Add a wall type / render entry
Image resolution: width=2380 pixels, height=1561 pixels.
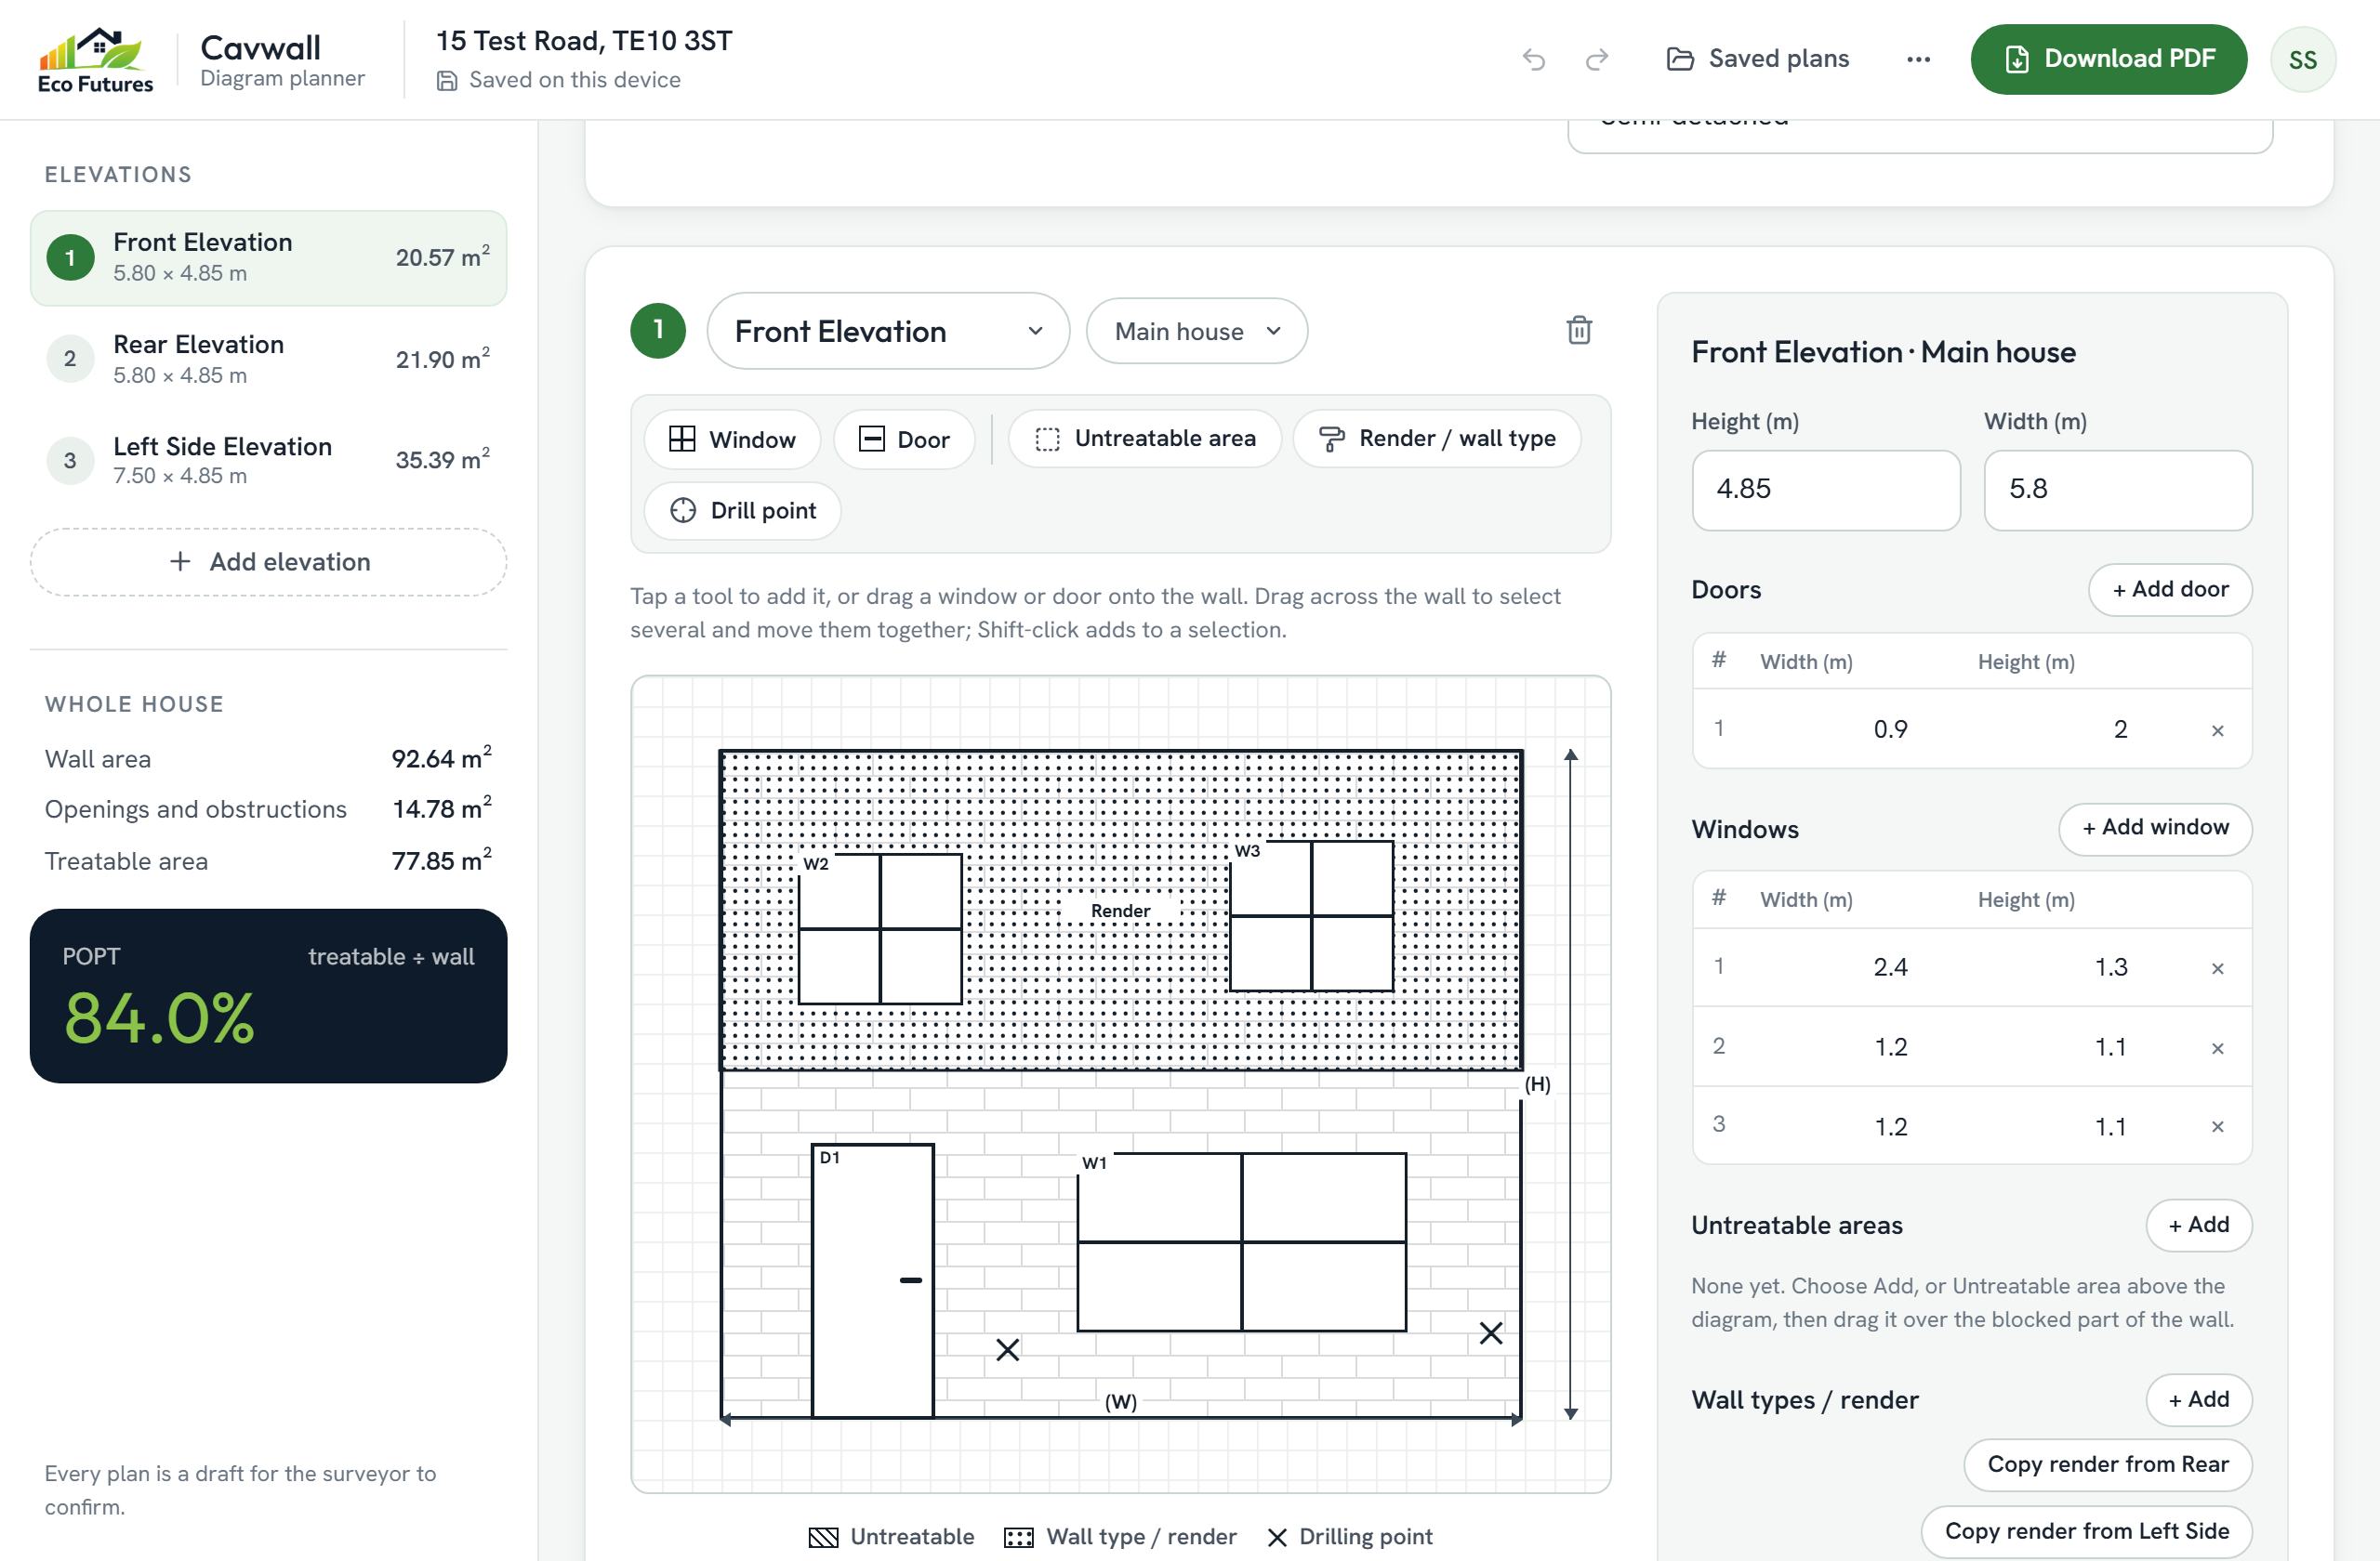pyautogui.click(x=2198, y=1399)
